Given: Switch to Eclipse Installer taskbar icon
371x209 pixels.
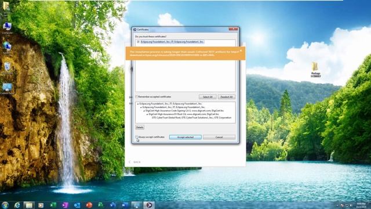Looking at the screenshot, I should point(149,205).
